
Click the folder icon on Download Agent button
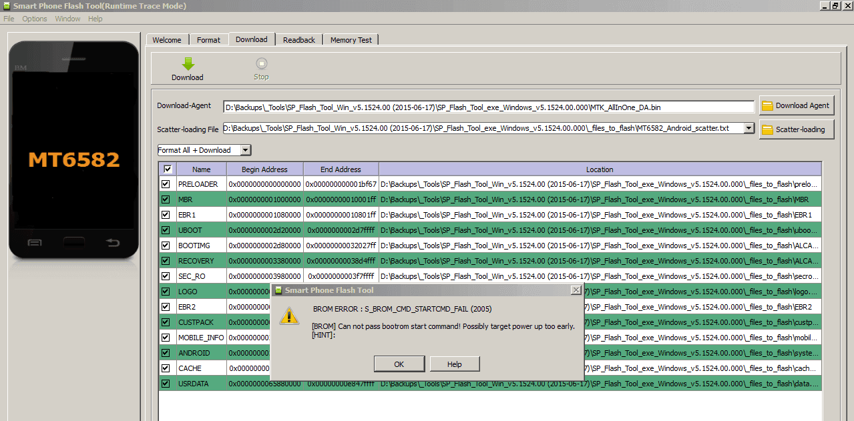(767, 105)
